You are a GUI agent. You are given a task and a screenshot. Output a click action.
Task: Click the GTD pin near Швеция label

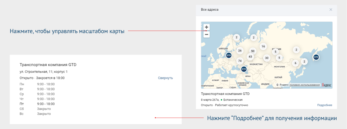pos(229,56)
